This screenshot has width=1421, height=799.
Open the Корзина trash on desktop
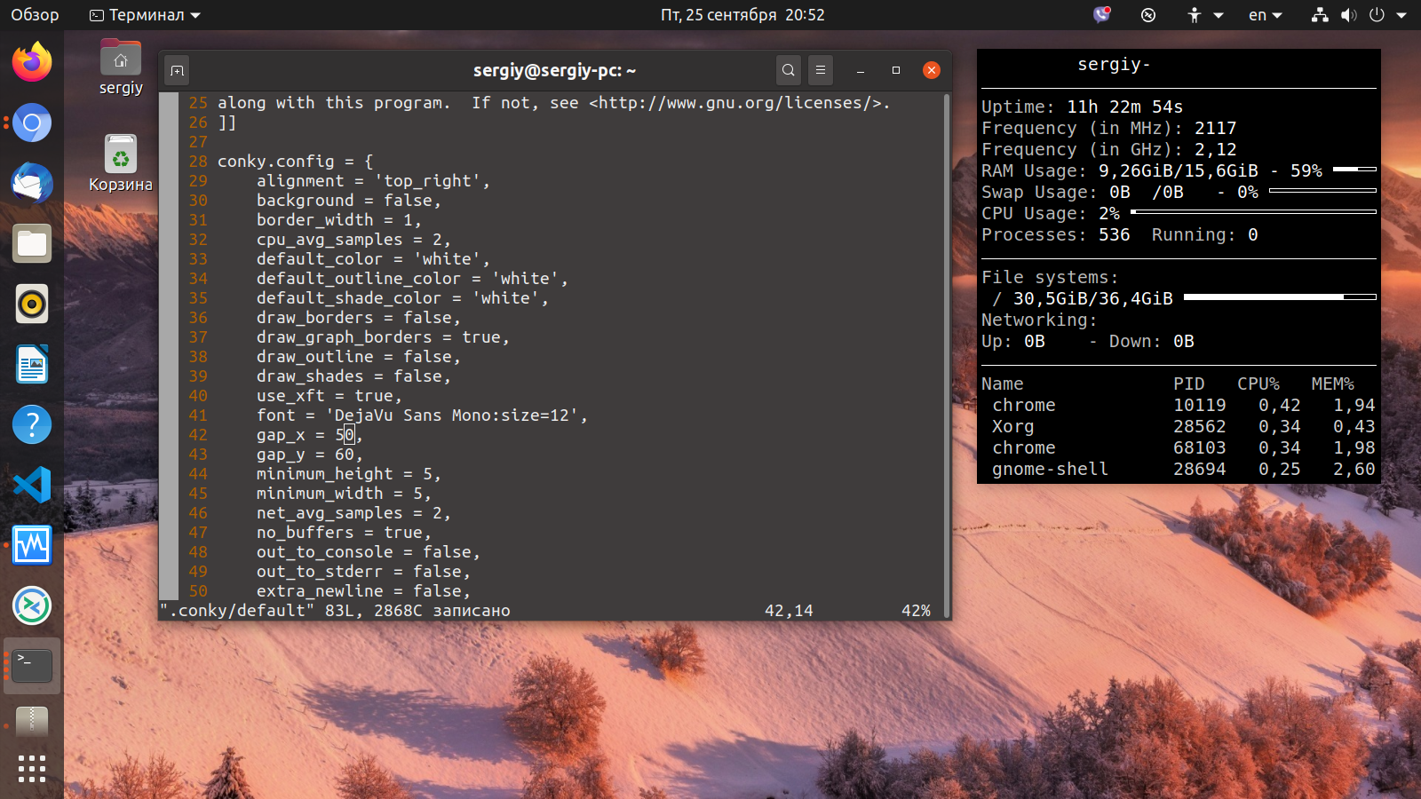click(x=121, y=163)
